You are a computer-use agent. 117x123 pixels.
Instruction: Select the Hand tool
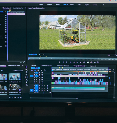(x=26, y=82)
